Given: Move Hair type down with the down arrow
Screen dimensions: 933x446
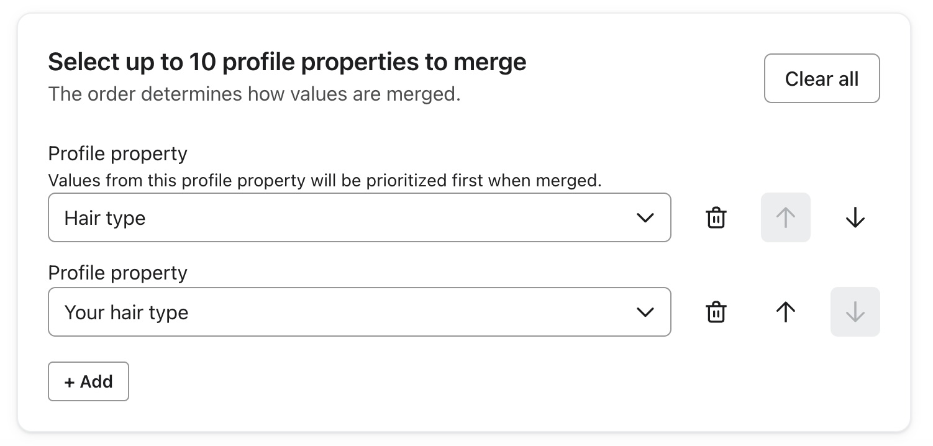Looking at the screenshot, I should [x=855, y=217].
